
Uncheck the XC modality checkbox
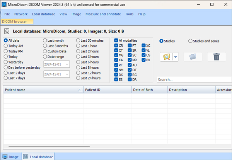click(x=143, y=45)
